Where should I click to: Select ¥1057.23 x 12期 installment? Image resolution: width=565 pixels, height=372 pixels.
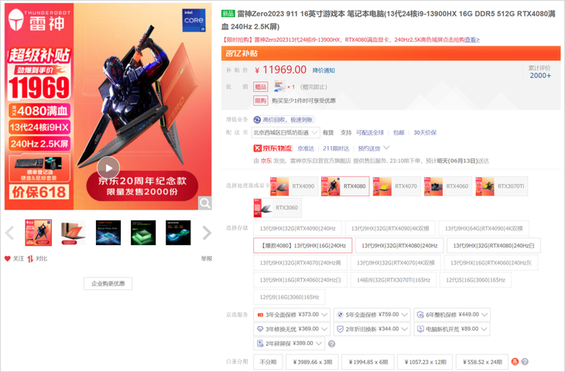[x=425, y=362]
